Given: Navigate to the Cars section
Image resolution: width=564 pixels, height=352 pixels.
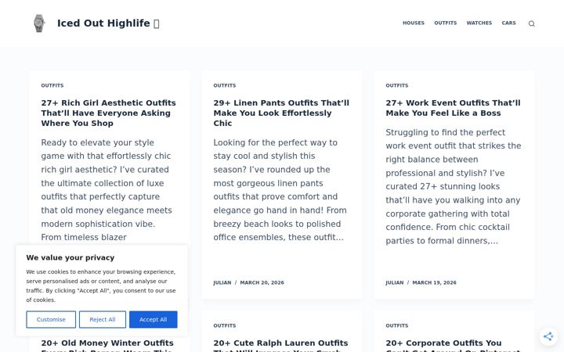Looking at the screenshot, I should pos(508,23).
